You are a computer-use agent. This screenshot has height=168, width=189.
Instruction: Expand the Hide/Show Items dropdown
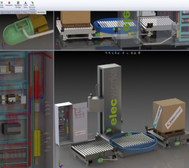click(x=127, y=53)
